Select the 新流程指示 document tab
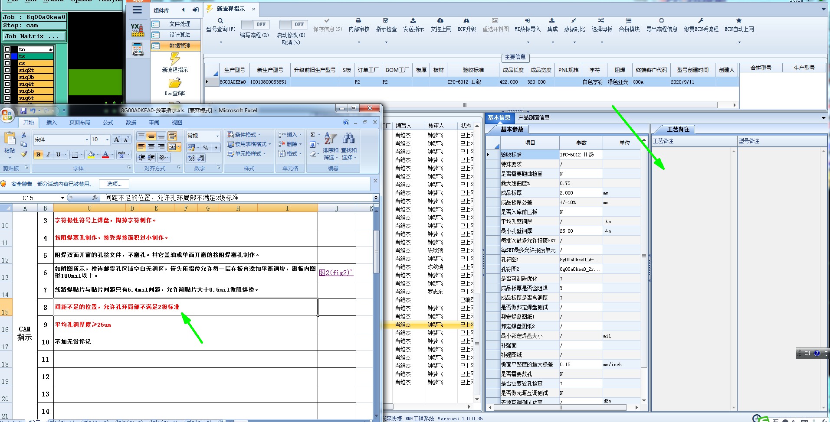This screenshot has width=830, height=422. pyautogui.click(x=231, y=9)
